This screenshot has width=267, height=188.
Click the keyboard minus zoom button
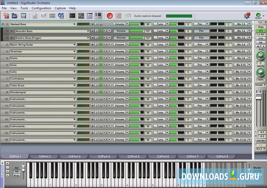[x=7, y=168]
